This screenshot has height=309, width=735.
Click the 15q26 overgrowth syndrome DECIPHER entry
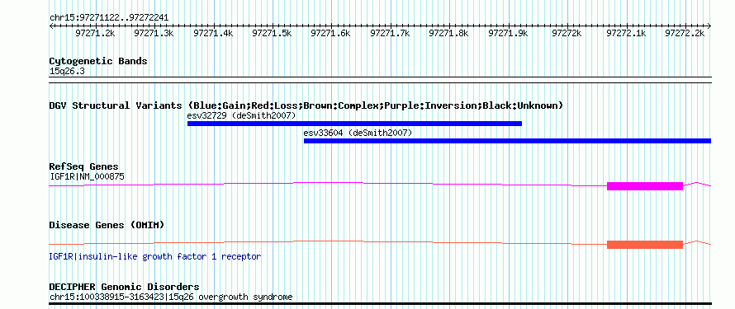(171, 297)
